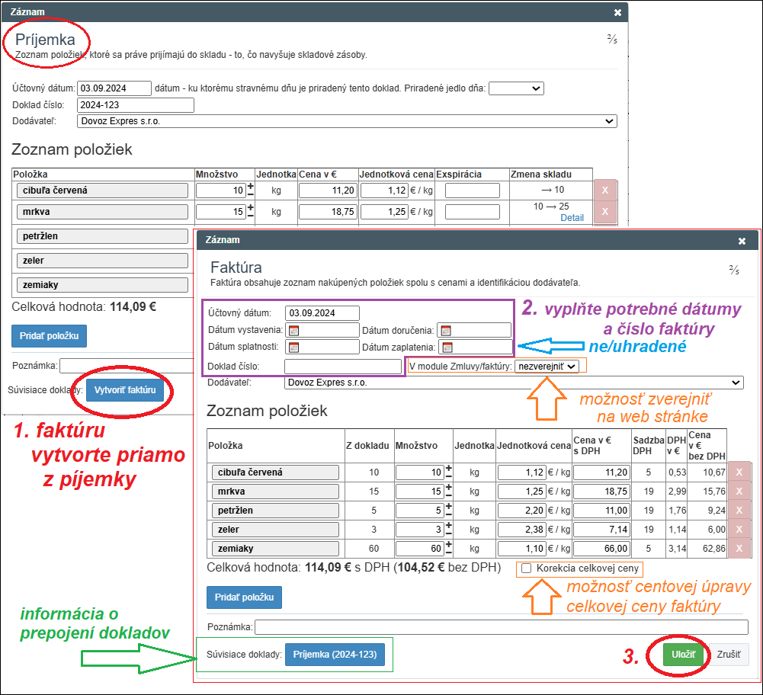Click the ⅔ fraction icon in Faktúra
The height and width of the screenshot is (695, 763).
click(734, 270)
